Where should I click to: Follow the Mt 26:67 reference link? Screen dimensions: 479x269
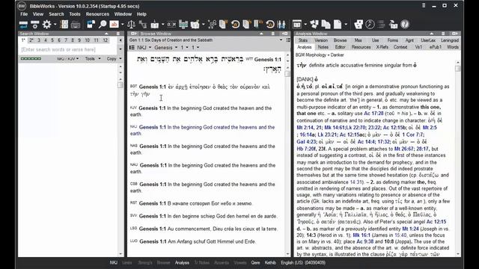coord(403,149)
